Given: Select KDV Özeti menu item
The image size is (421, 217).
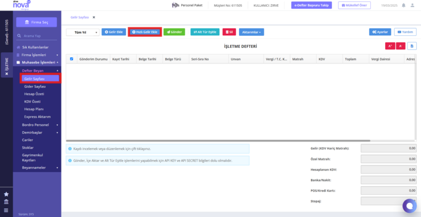Looking at the screenshot, I should click(32, 102).
